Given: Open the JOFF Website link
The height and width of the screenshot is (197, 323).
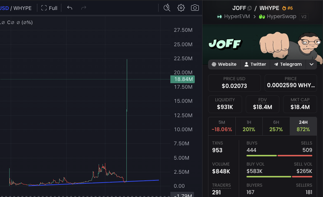Looking at the screenshot, I should click(x=224, y=64).
